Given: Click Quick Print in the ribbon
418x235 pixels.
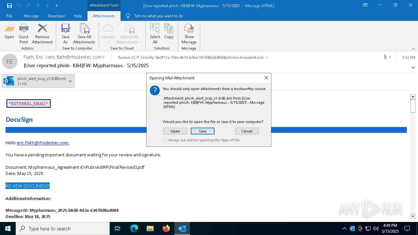Looking at the screenshot, I should click(x=24, y=34).
